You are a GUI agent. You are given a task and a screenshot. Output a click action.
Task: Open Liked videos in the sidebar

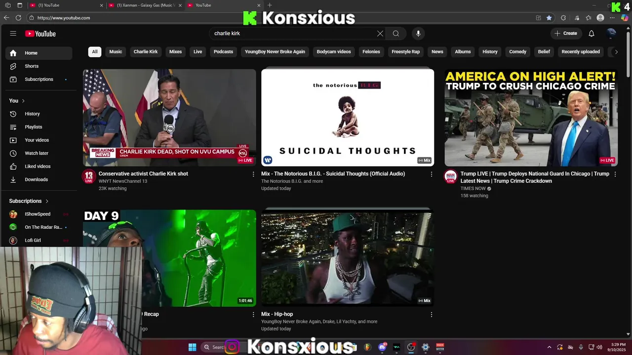[39, 166]
